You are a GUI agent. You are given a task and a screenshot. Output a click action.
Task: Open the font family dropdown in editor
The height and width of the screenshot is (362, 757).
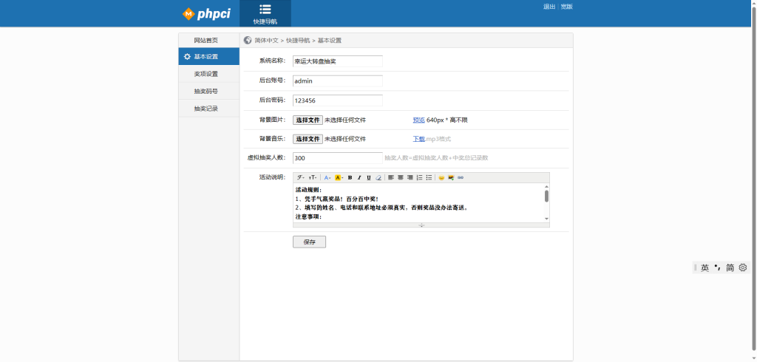coord(301,177)
